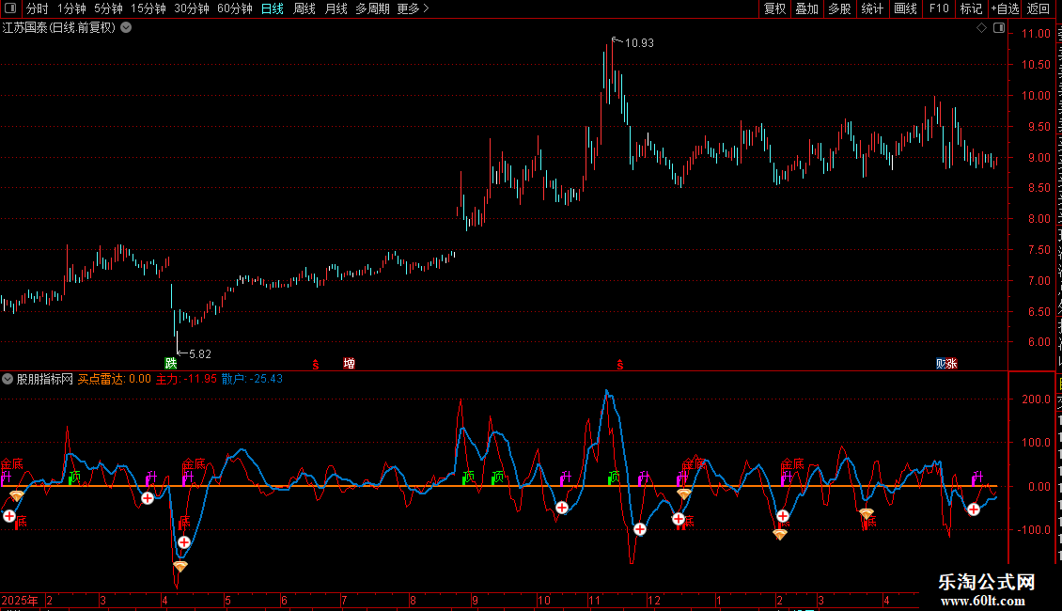Click the plus-circle signal at the April indicator low

point(184,542)
